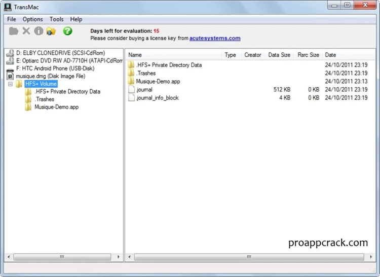Select Musique-Demo.app in the left tree
The image size is (380, 277).
click(x=56, y=107)
